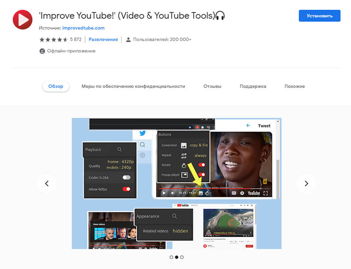Go to previous screenshot with left chevron
351x269 pixels.
click(47, 183)
